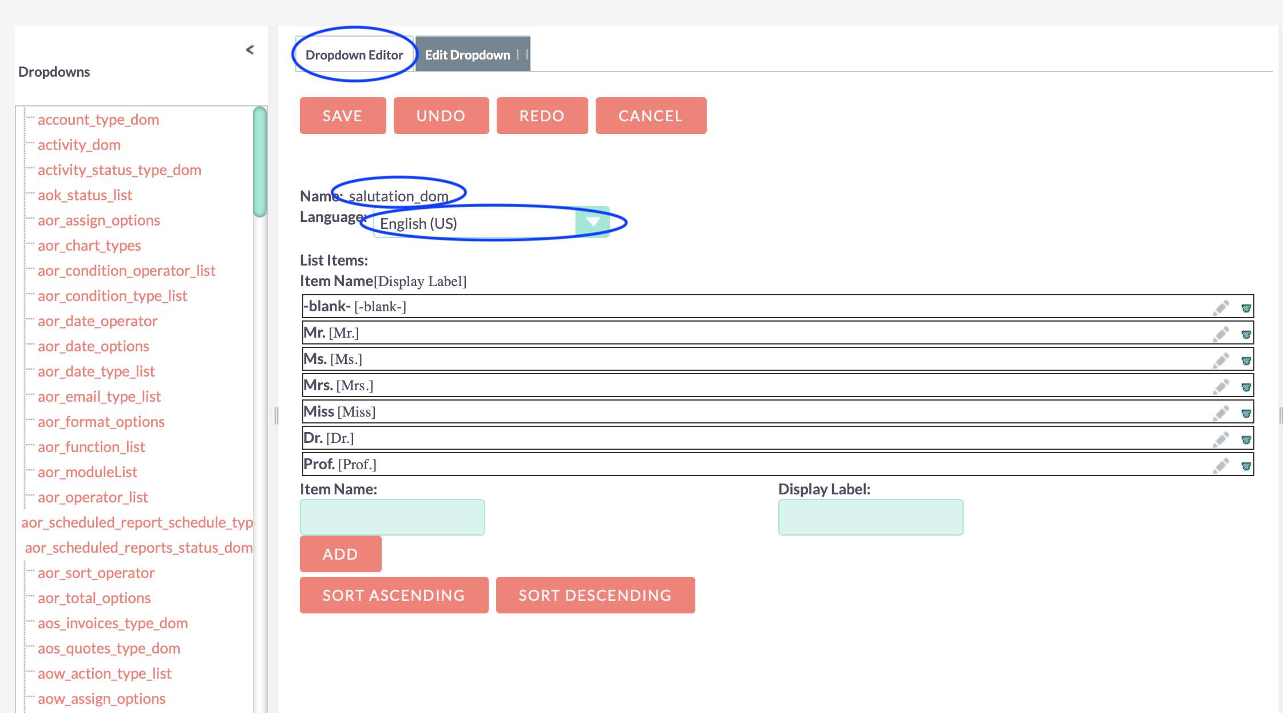
Task: Delete the -blank- list item
Action: (x=1246, y=308)
